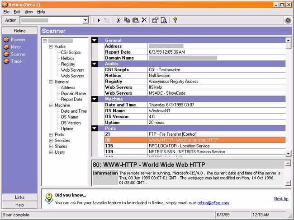Collapse the Machine section triangle in results
Viewport: 294px width, 220px height.
(x=95, y=99)
